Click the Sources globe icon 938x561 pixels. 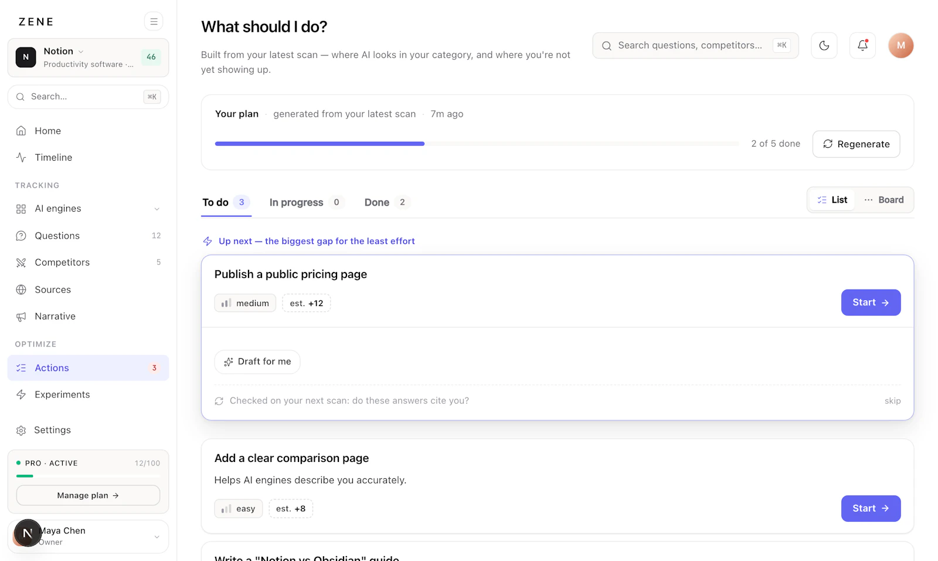tap(21, 290)
